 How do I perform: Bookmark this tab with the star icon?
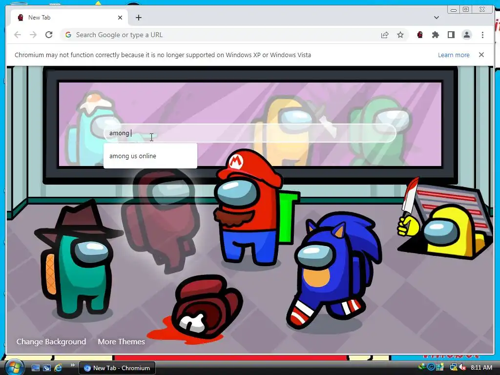click(x=400, y=35)
